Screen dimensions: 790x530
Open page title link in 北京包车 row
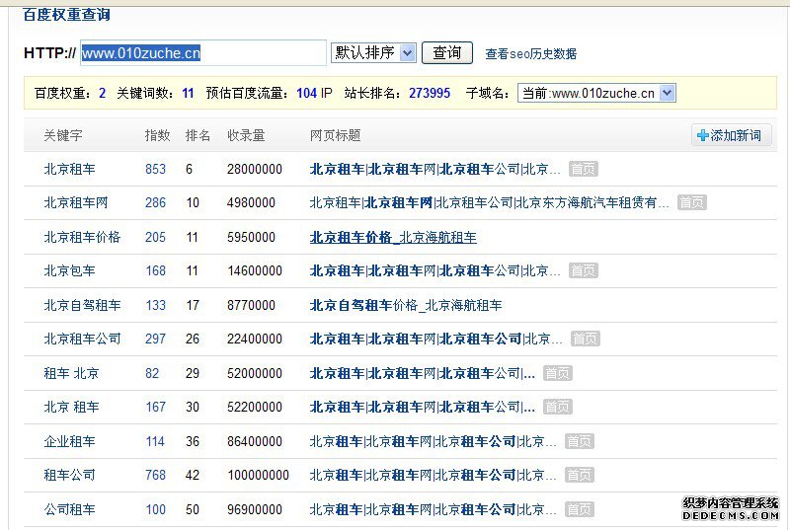coord(434,270)
